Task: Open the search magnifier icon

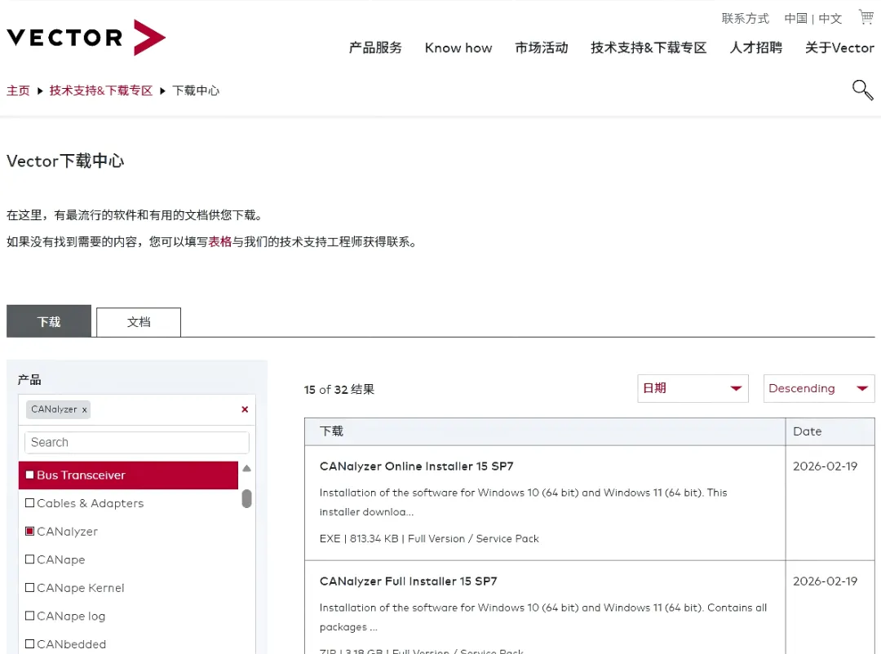Action: (x=862, y=90)
